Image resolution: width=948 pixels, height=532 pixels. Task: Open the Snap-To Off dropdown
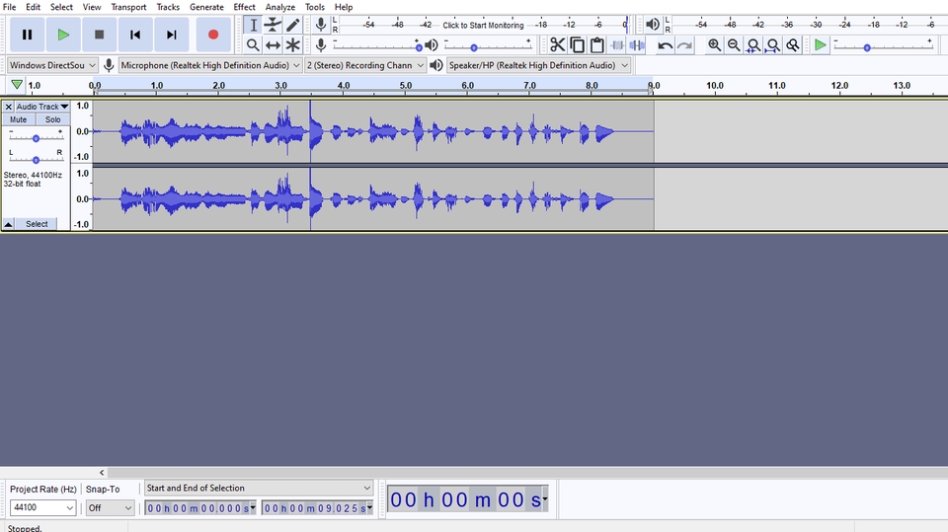tap(110, 507)
